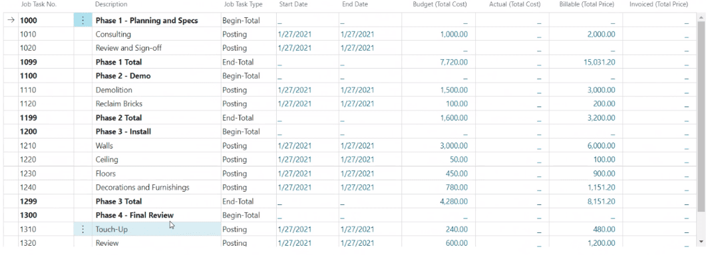The height and width of the screenshot is (255, 708).
Task: Click the vertical scrollbar thumb
Action: 700,115
